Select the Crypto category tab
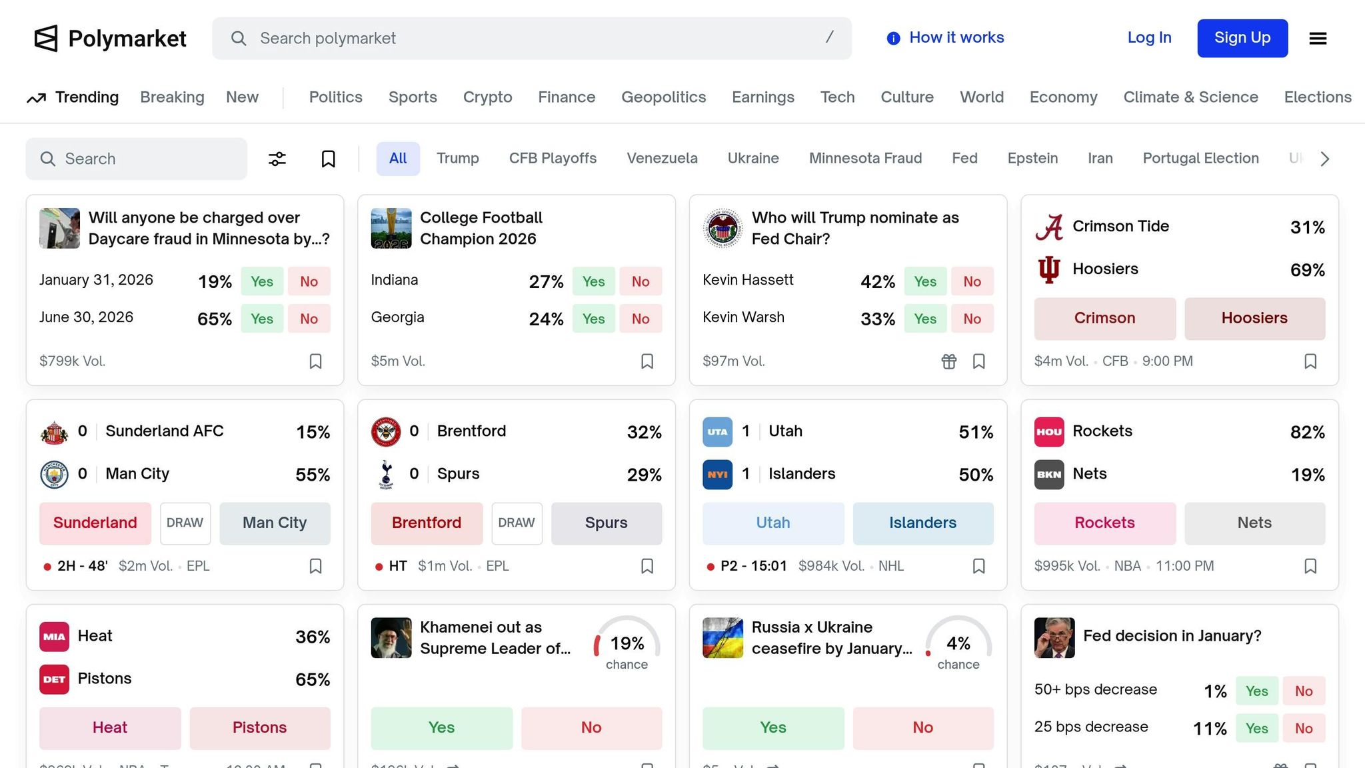1365x768 pixels. click(x=487, y=97)
